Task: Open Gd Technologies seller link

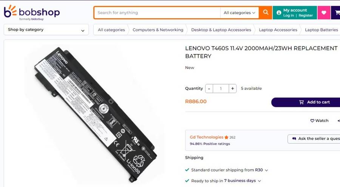Action: coord(206,137)
